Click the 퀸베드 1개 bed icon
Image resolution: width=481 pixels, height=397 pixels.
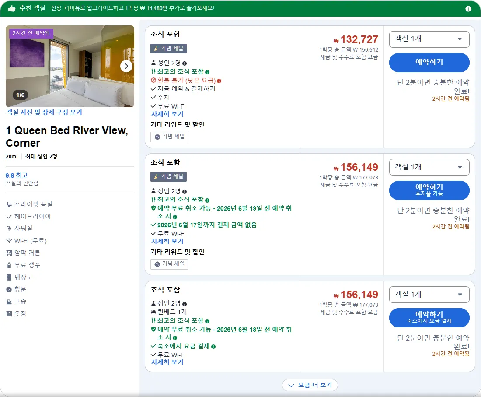(x=153, y=312)
